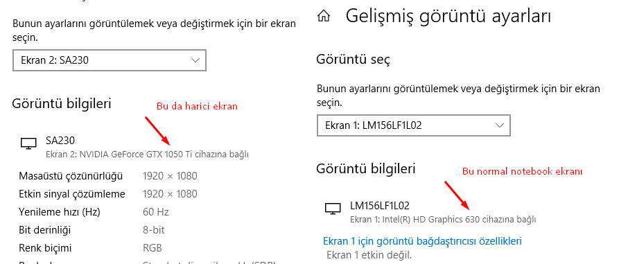Open the Ekran 1: LM156LF1L02 dropdown
Viewport: 628px width, 264px height.
tap(414, 125)
